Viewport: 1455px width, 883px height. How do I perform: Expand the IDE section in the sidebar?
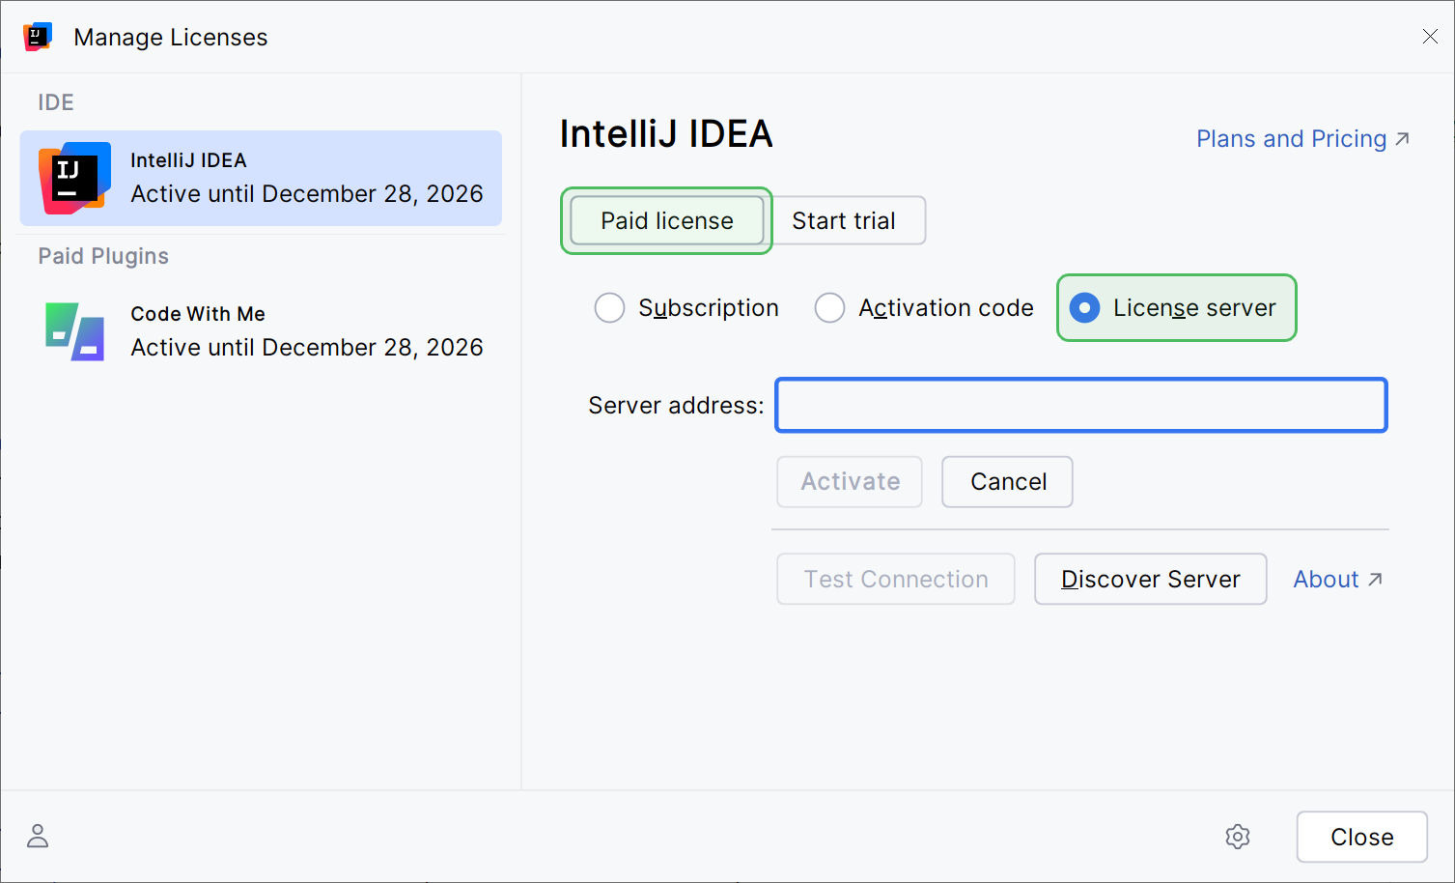coord(55,101)
